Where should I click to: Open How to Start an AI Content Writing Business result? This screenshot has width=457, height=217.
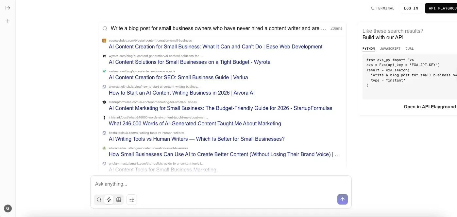(181, 93)
